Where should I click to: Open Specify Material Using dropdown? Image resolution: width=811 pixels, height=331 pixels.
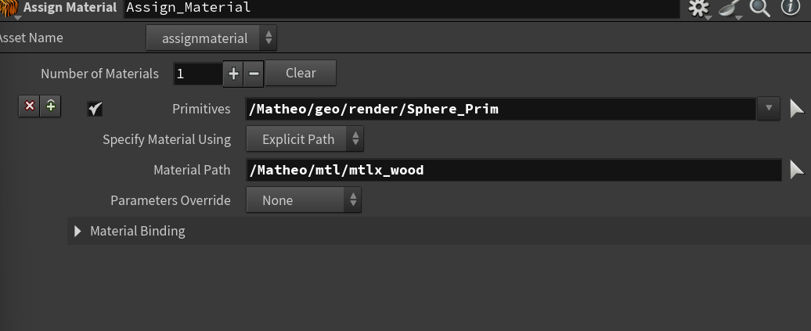coord(305,139)
